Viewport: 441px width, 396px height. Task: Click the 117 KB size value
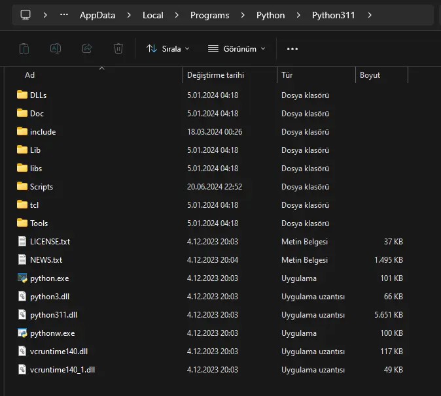pos(391,351)
